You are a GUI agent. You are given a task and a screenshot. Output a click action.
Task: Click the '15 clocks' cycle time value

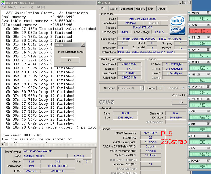pos(151,155)
